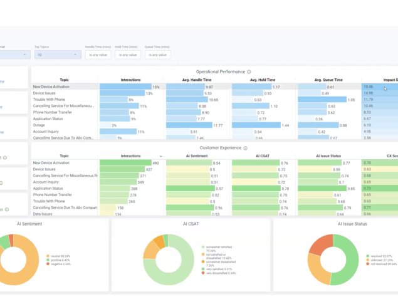Open the Handle Time filter

[98, 55]
